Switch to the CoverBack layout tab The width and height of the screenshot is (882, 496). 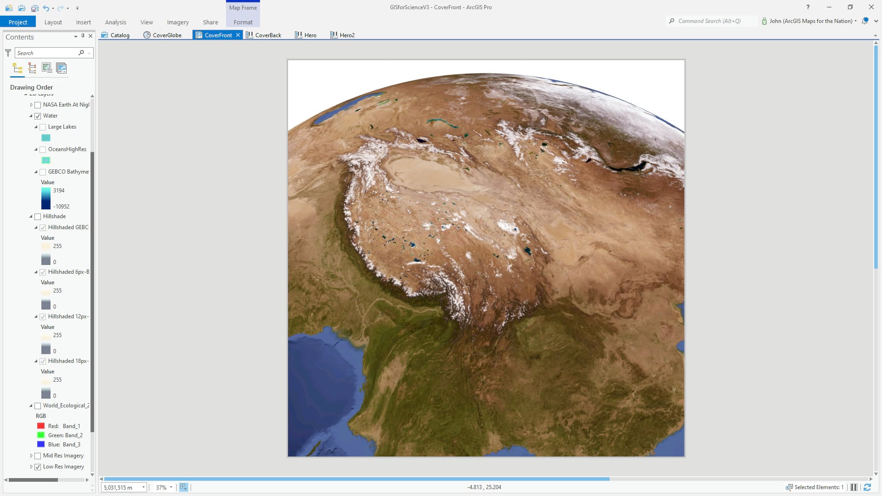[267, 35]
